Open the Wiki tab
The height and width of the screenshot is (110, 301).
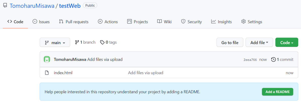[165, 22]
